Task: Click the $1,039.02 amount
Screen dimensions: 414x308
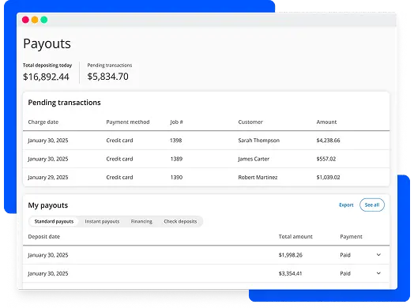Action: click(x=328, y=178)
